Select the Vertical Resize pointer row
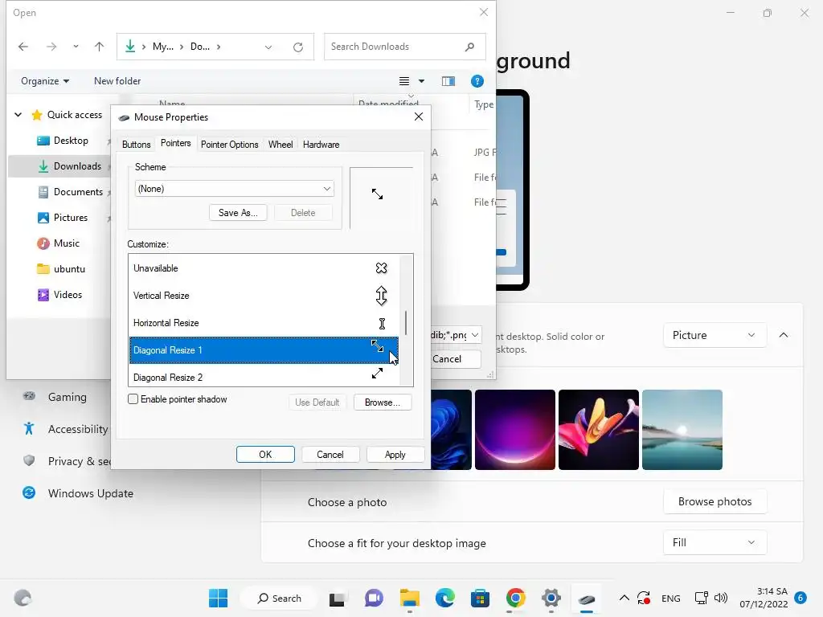Viewport: 823px width, 617px height. [264, 296]
